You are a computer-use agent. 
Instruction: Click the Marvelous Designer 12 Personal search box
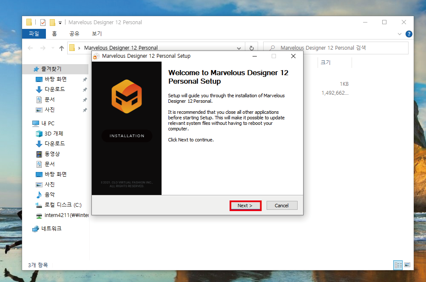(x=336, y=48)
